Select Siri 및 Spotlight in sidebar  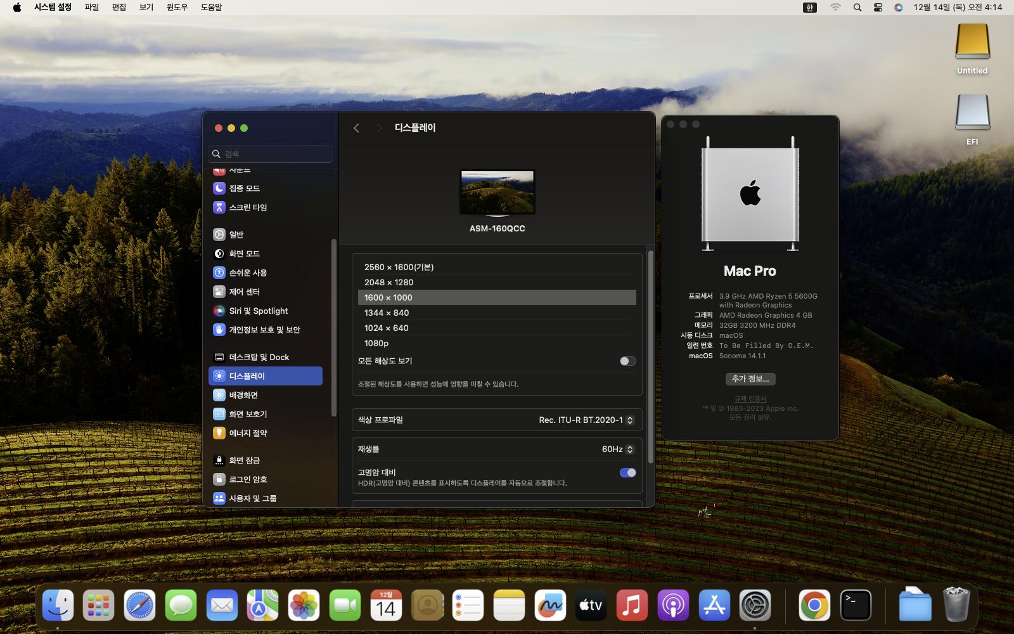(x=258, y=311)
